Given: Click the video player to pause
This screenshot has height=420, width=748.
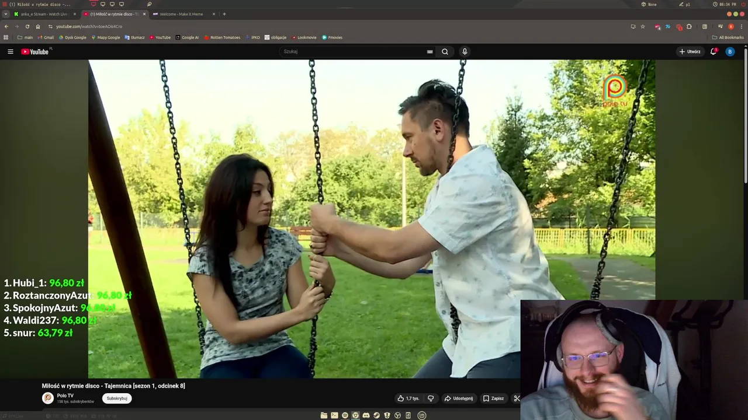Looking at the screenshot, I should point(372,219).
